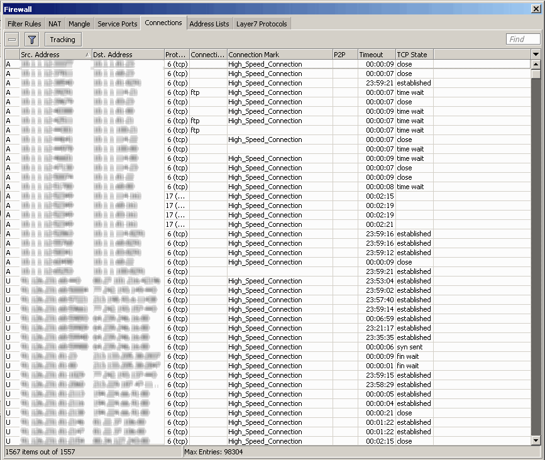Image resolution: width=545 pixels, height=460 pixels.
Task: Switch to the NAT tab
Action: pos(55,23)
